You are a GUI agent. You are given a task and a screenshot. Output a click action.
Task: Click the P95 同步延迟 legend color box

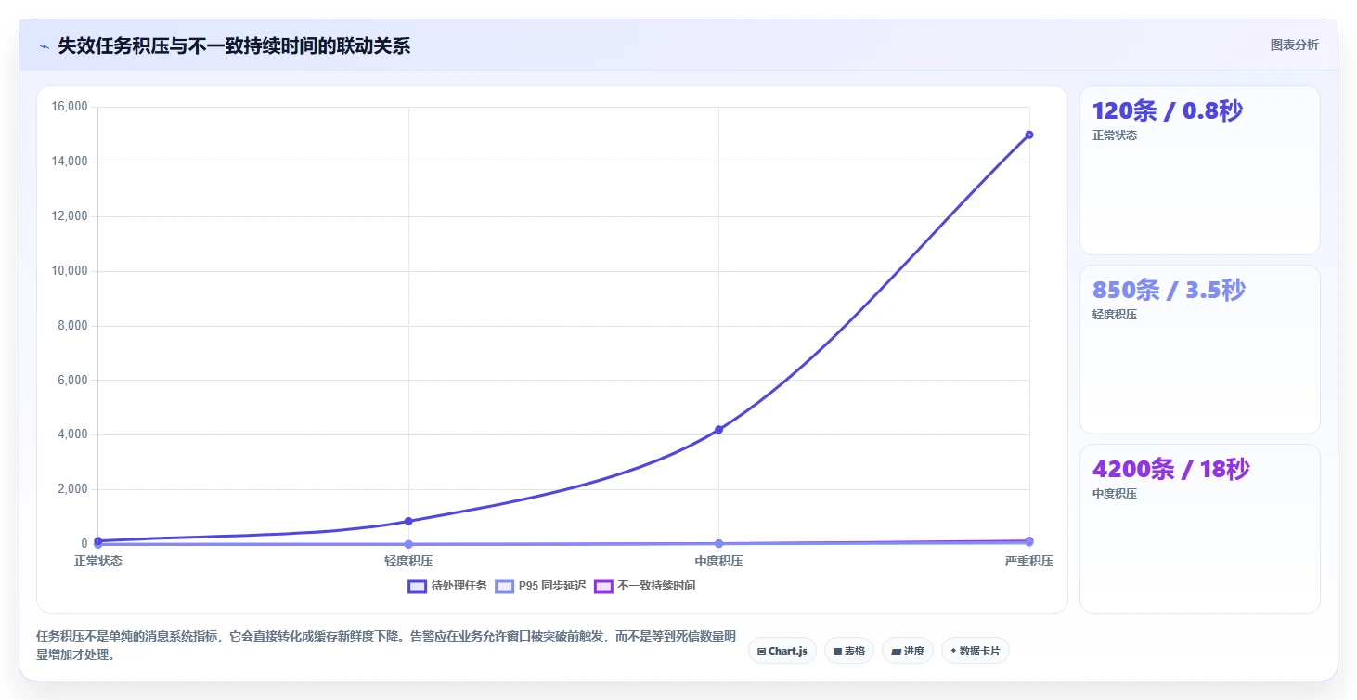click(505, 586)
